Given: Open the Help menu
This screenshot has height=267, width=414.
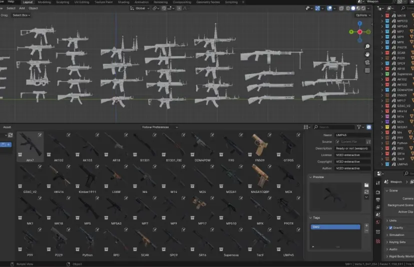Looking at the screenshot, I should pyautogui.click(x=11, y=1).
